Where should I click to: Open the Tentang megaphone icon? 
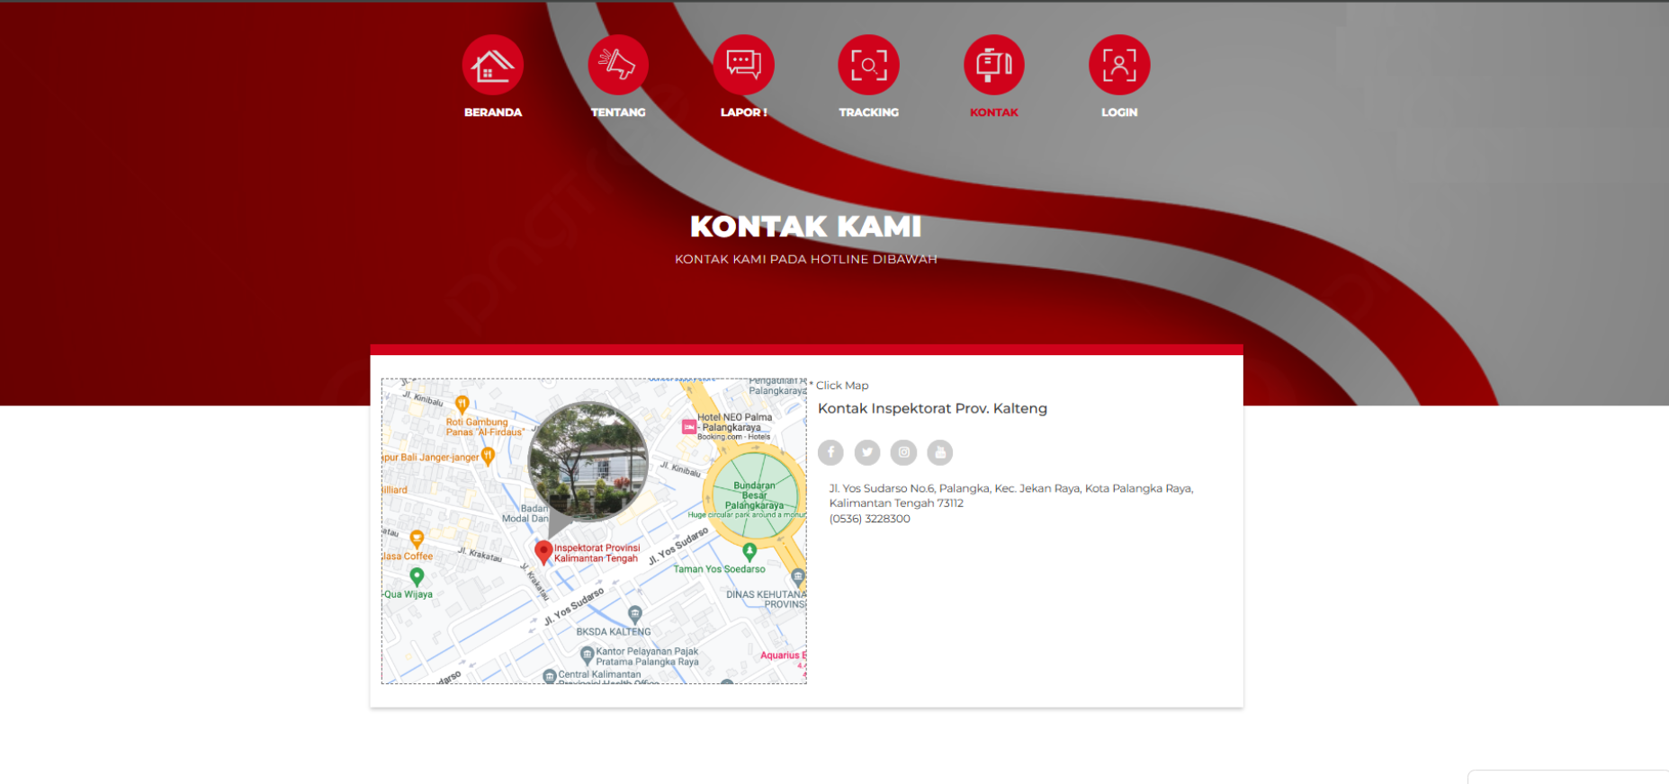(x=618, y=65)
